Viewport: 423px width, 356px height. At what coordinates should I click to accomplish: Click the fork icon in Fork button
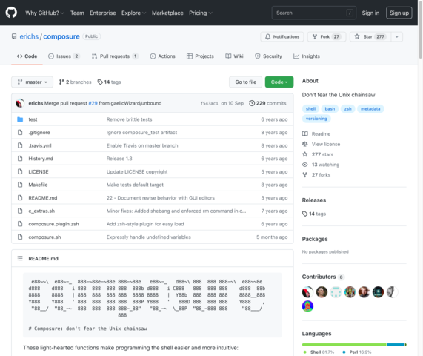(315, 36)
